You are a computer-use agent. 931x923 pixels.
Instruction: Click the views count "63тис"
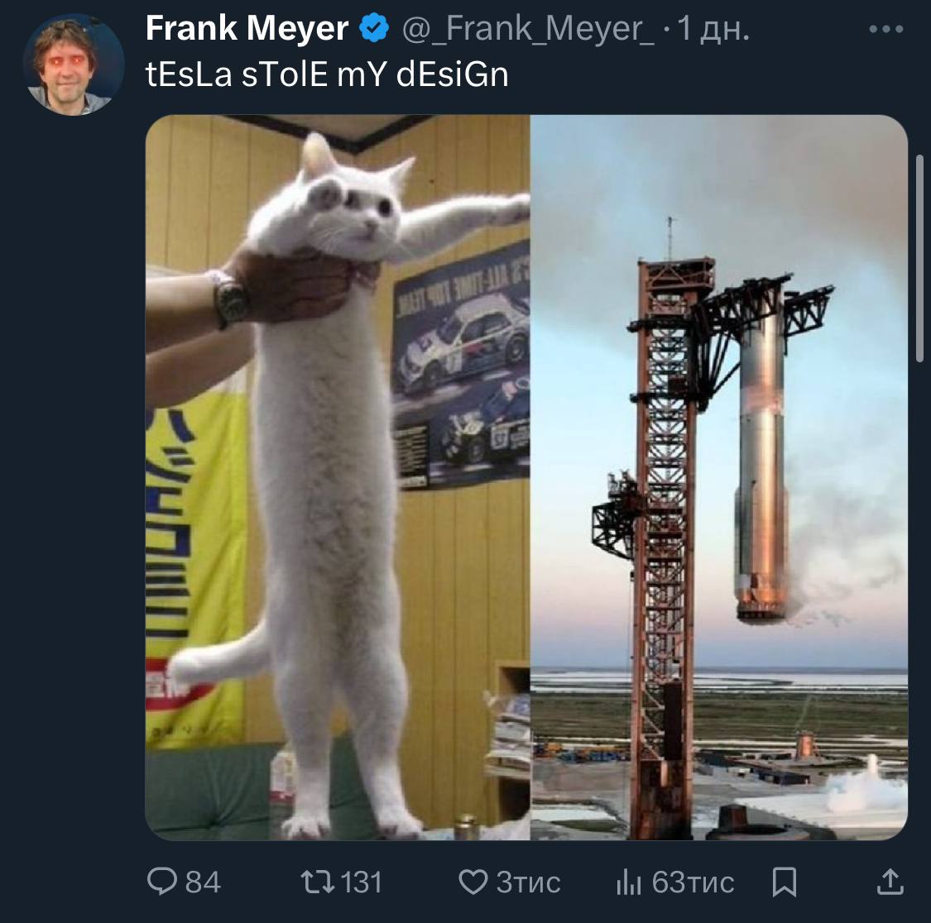tap(693, 882)
